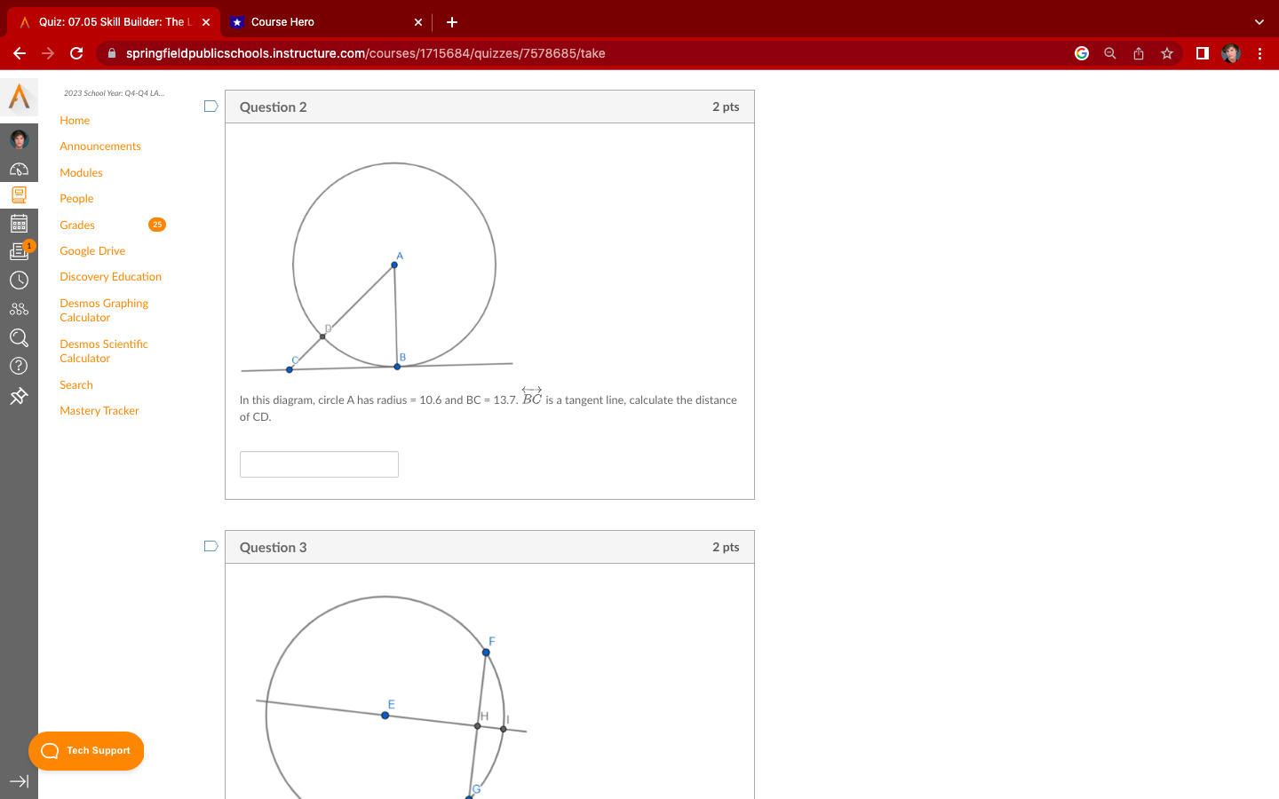This screenshot has height=799, width=1279.
Task: Click the Question 2 answer input box
Action: point(319,464)
